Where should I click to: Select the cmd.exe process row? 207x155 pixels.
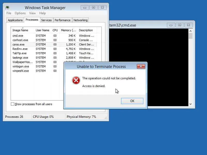(54, 36)
